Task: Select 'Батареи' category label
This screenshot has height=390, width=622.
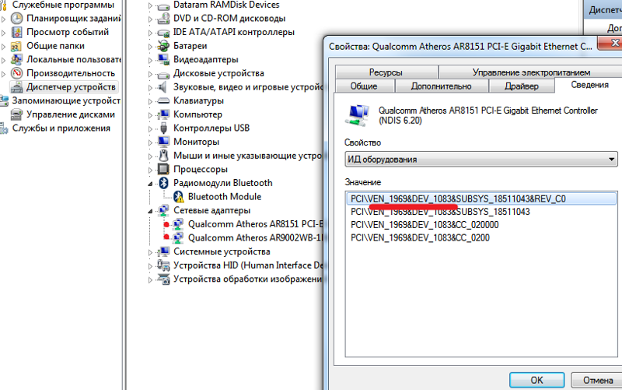Action: pos(190,46)
